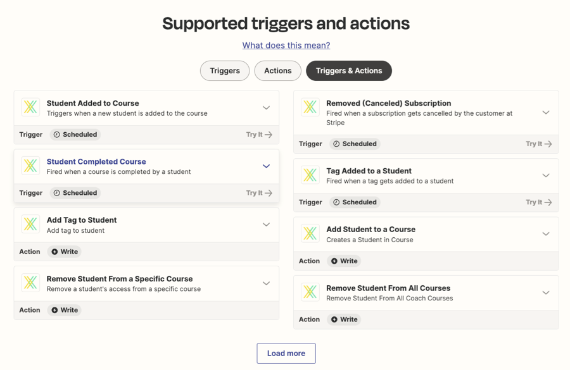Screen dimensions: 570x370
Task: Switch to the Actions filter tab
Action: click(278, 71)
